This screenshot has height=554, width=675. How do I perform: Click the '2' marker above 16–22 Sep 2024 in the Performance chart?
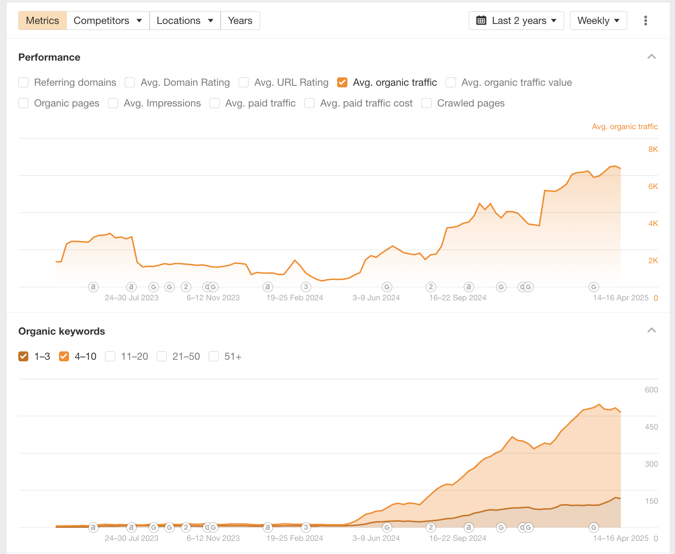point(430,287)
